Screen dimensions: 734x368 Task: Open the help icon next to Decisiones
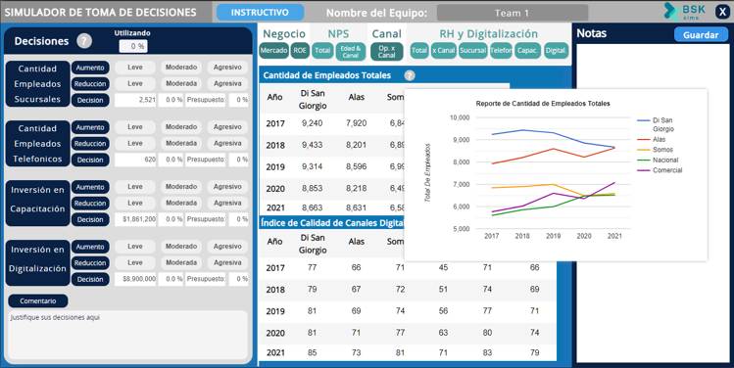click(84, 41)
